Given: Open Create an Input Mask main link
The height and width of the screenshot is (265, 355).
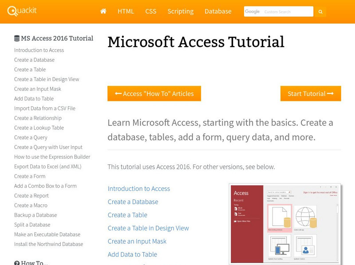Looking at the screenshot, I should [x=137, y=242].
